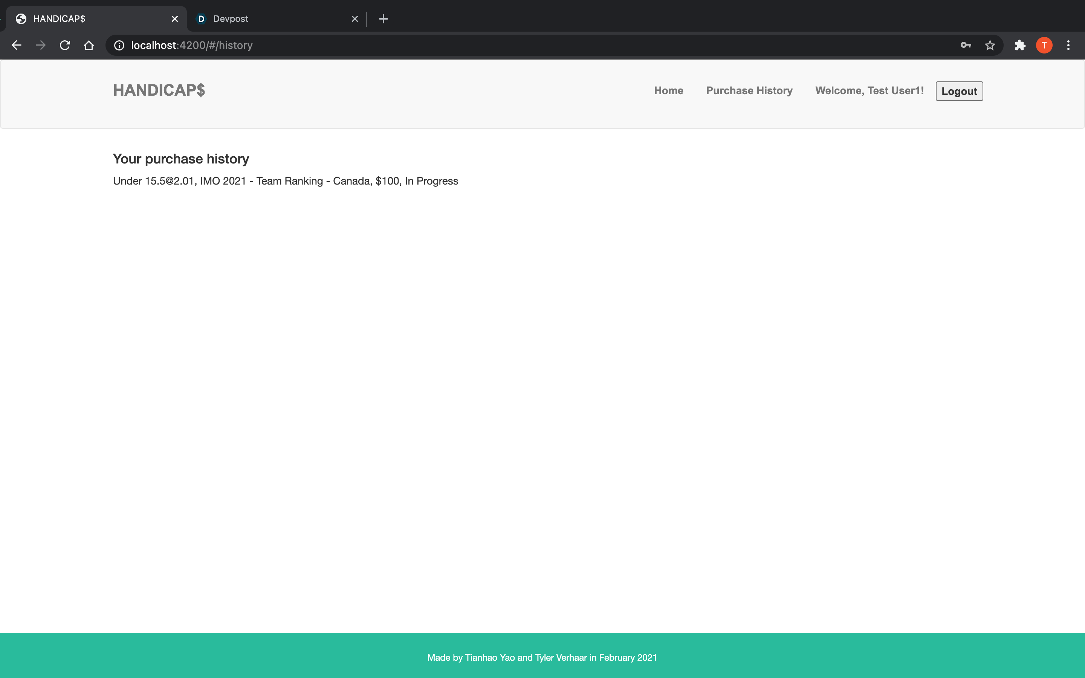Reload the current page
This screenshot has height=678, width=1085.
pyautogui.click(x=65, y=45)
